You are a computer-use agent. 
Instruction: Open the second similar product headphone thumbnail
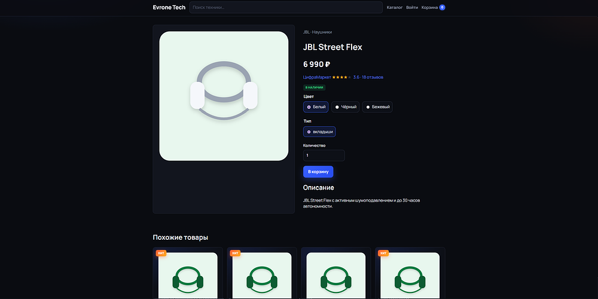click(262, 275)
